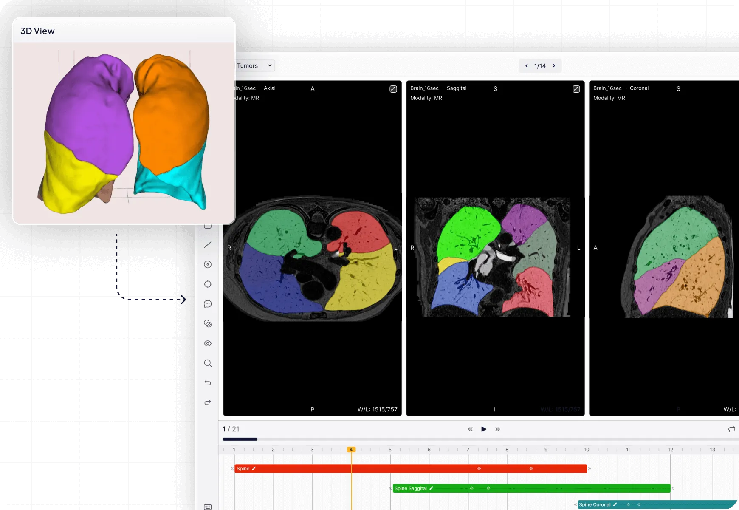The image size is (739, 510).
Task: Click the "1 / 21" frame counter
Action: [231, 429]
